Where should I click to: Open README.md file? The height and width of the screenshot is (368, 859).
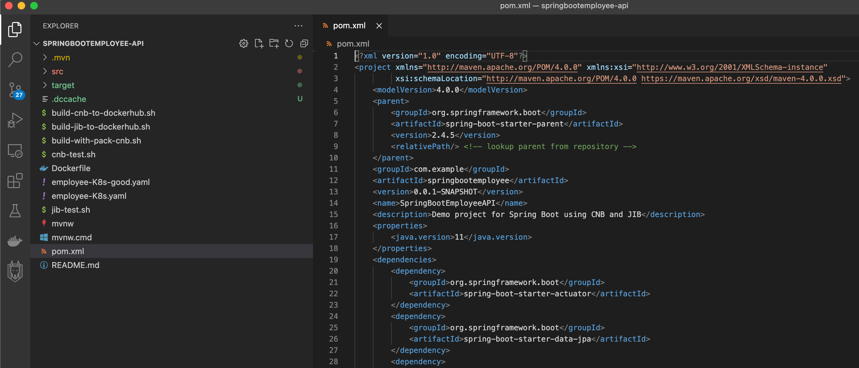click(x=171, y=265)
